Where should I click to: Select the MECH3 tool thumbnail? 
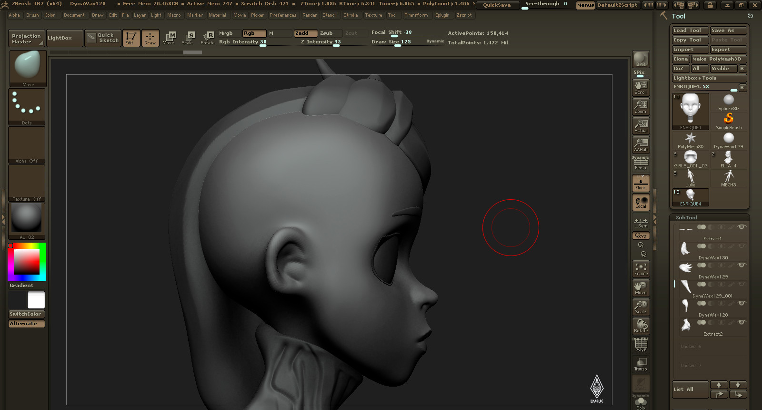point(728,178)
